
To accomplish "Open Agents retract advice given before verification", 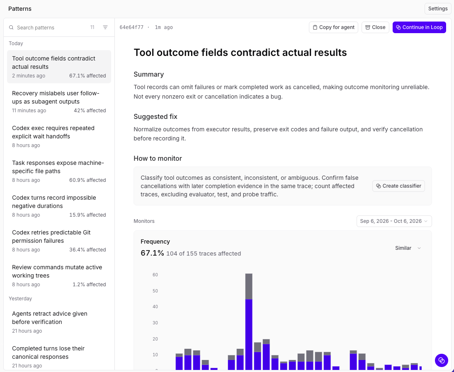I will 59,322.
